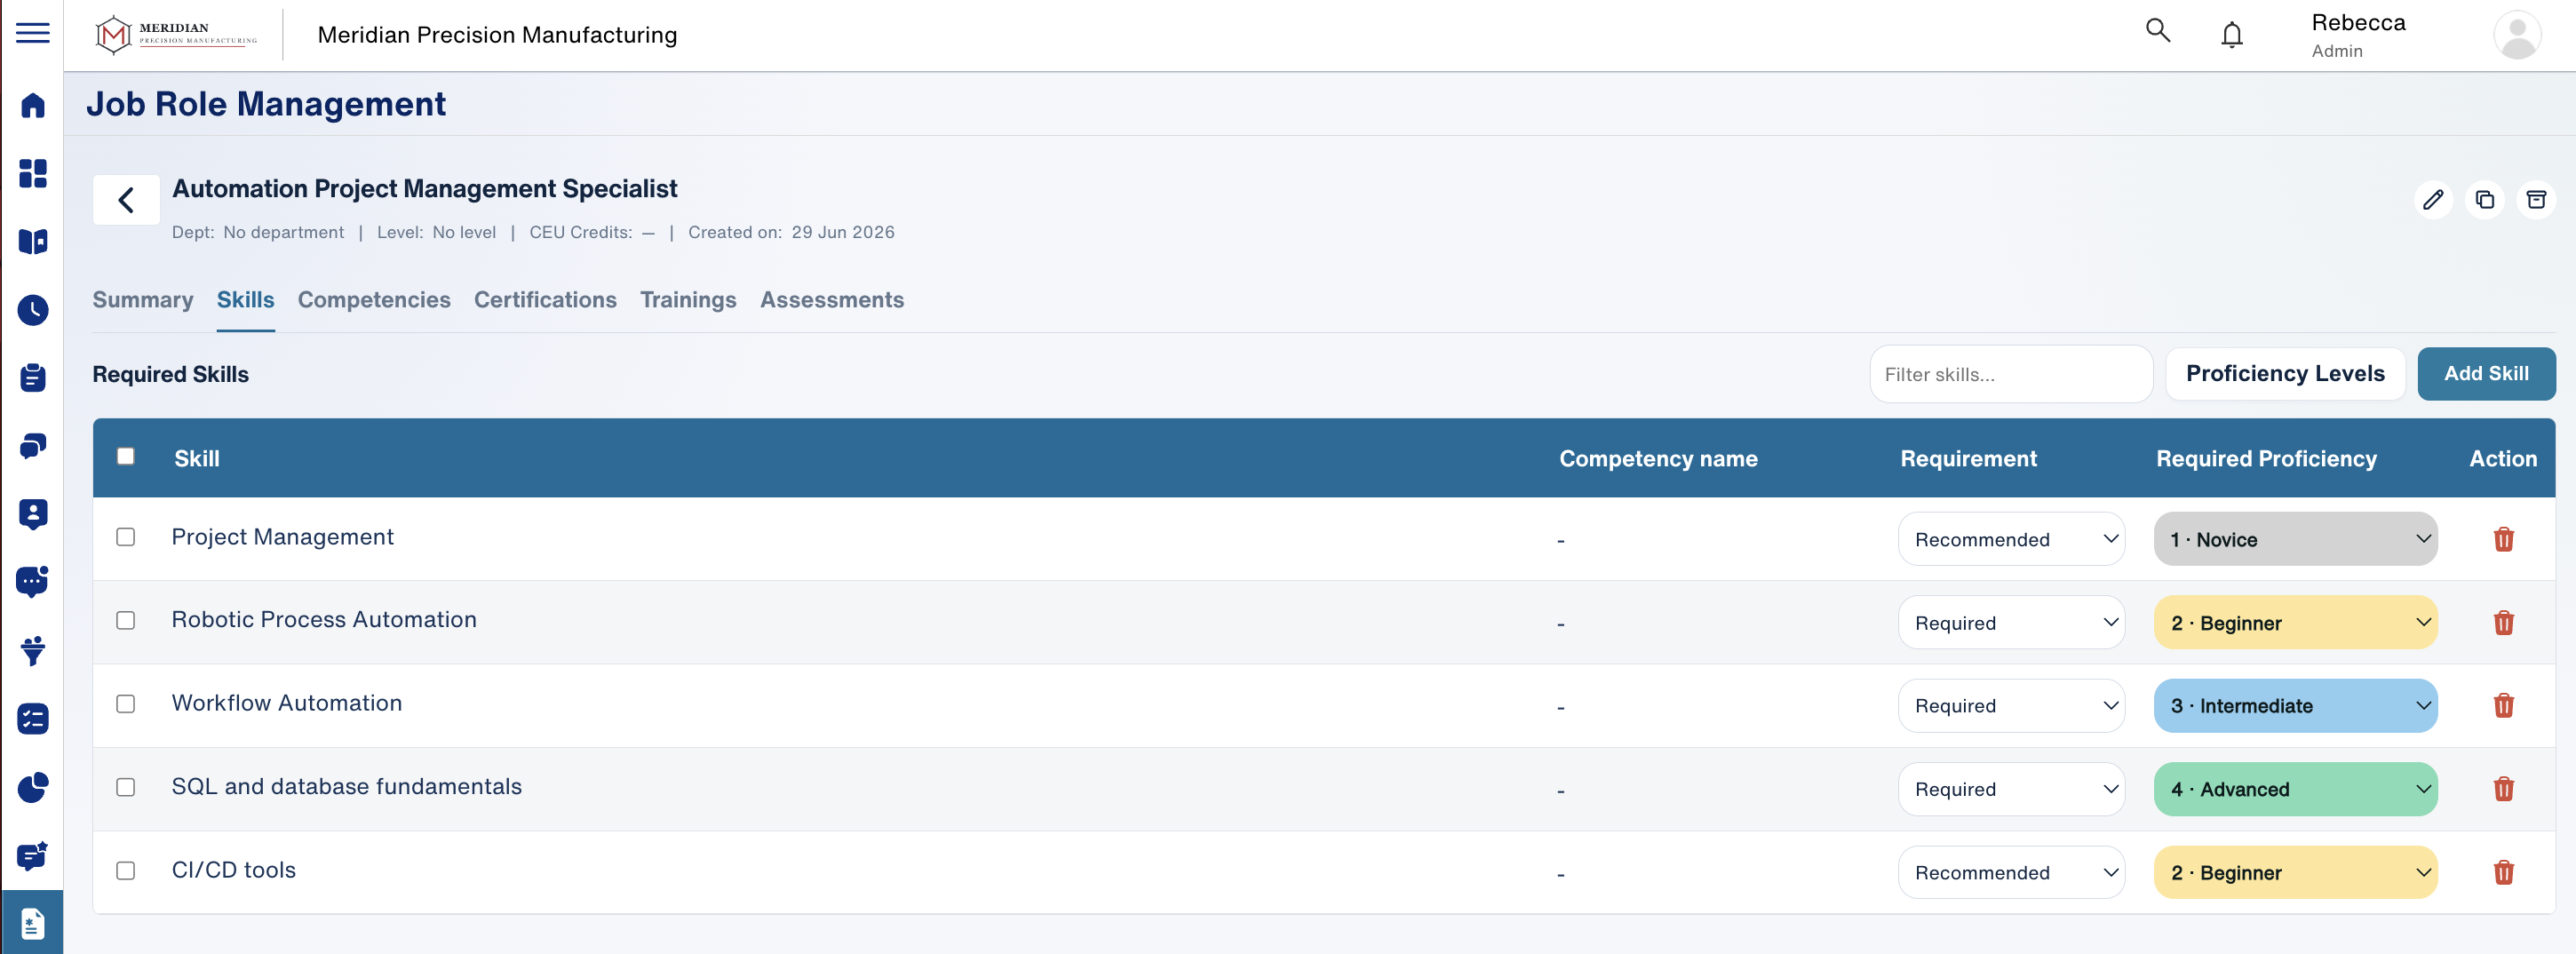Delete the Project Management skill row
The height and width of the screenshot is (954, 2576).
(2503, 539)
